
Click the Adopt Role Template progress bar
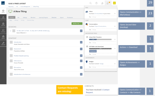click(100, 39)
